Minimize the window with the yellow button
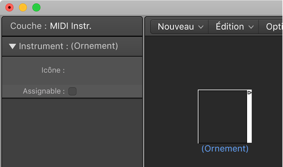The image size is (283, 167). coord(23,7)
